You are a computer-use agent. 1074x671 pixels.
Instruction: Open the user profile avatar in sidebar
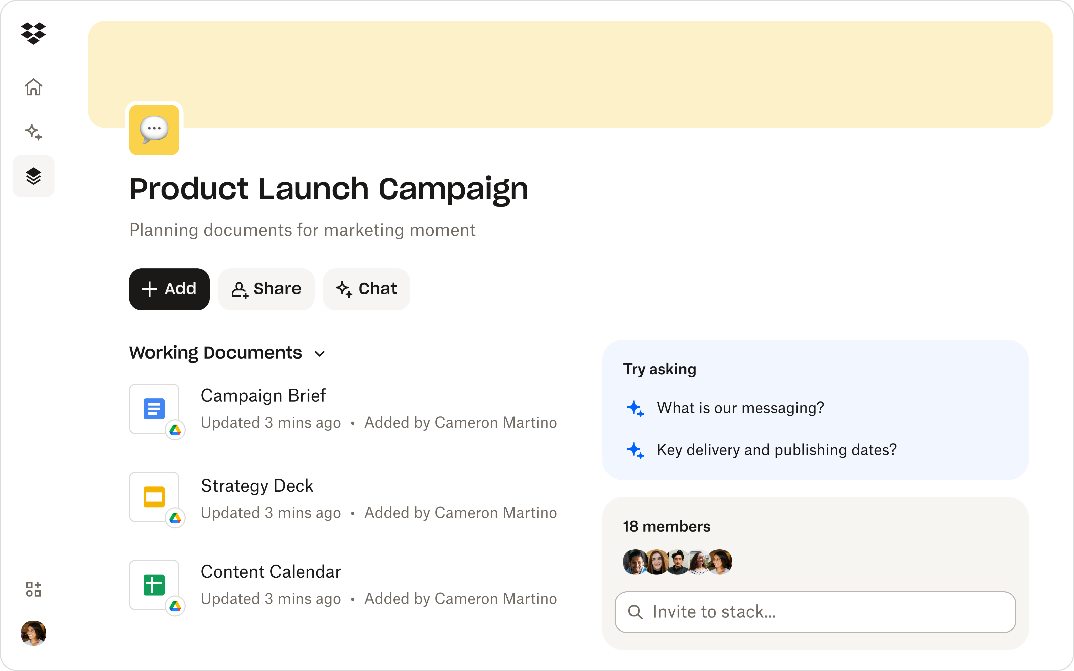(x=33, y=633)
